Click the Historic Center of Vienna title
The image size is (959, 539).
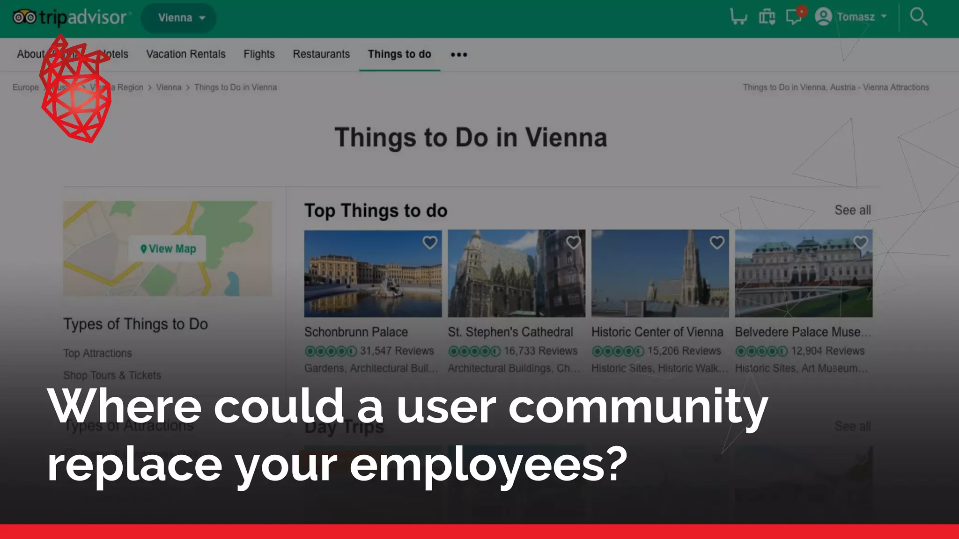[657, 332]
